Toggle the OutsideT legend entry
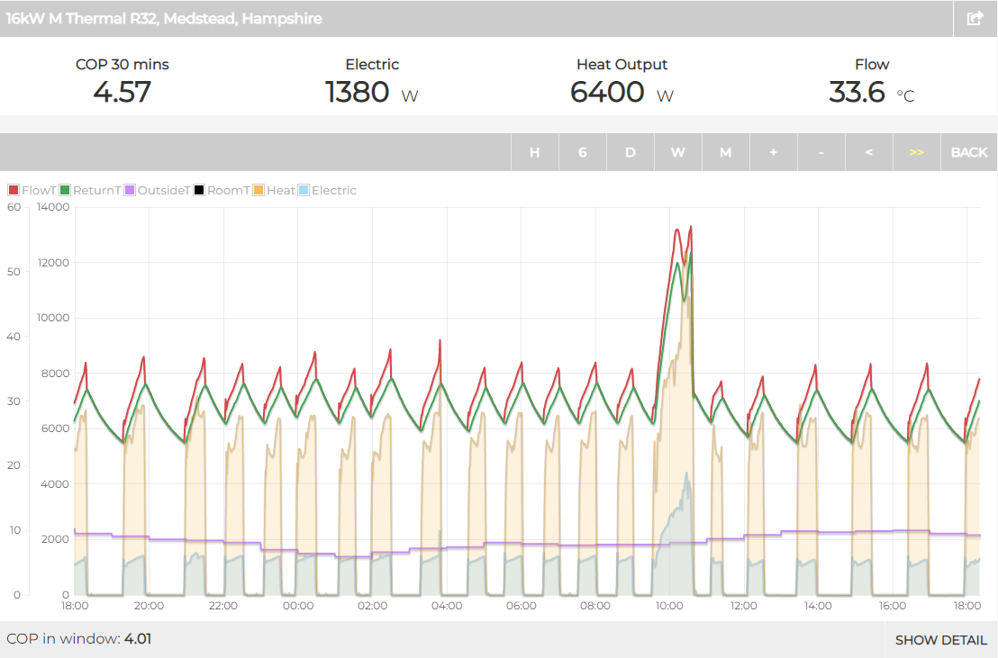 (x=158, y=190)
